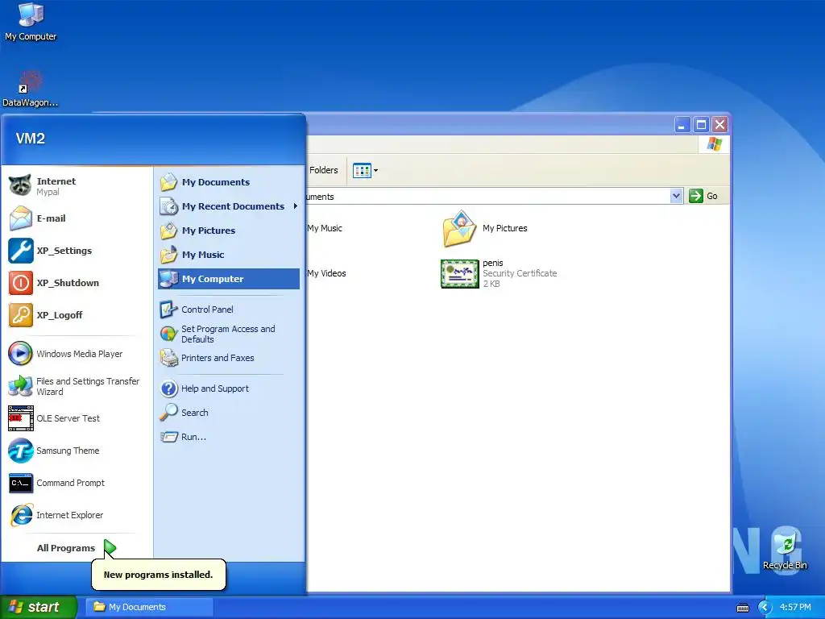Click the green Go button
The image size is (825, 619).
pyautogui.click(x=703, y=196)
